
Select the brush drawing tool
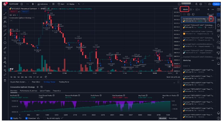[x=5, y=30]
